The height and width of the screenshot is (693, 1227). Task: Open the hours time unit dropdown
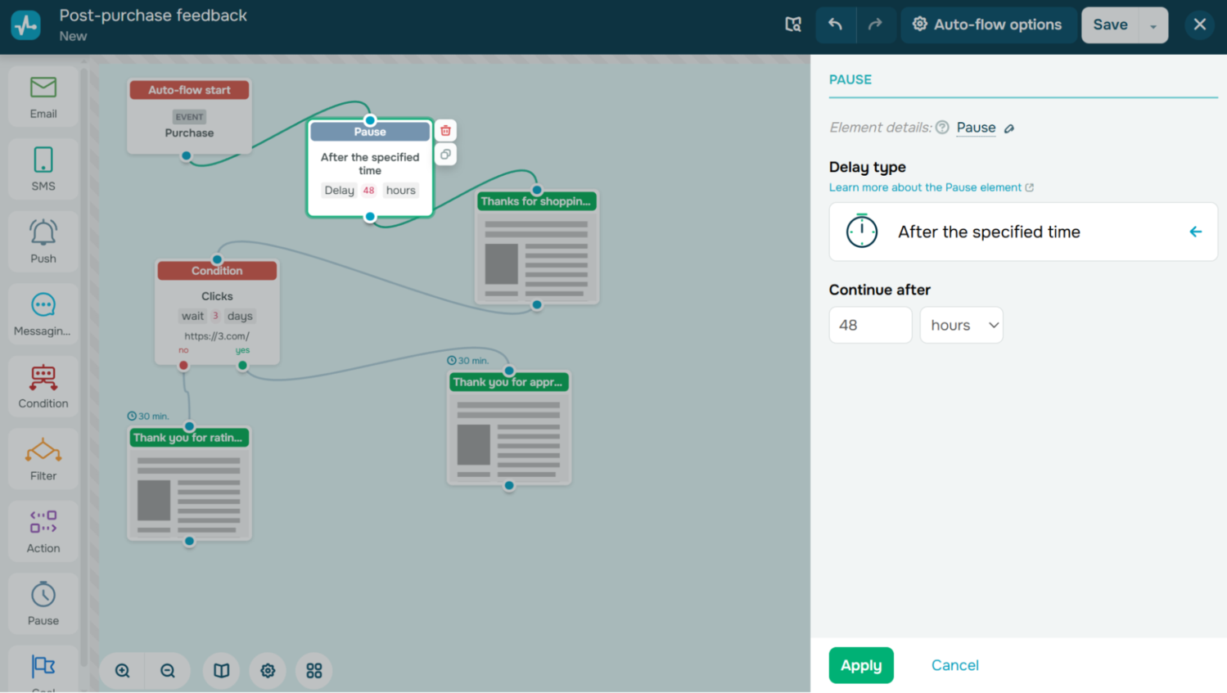(962, 325)
